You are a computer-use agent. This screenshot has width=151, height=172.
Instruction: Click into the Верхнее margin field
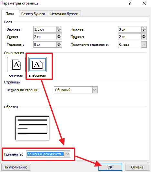[x=45, y=29]
